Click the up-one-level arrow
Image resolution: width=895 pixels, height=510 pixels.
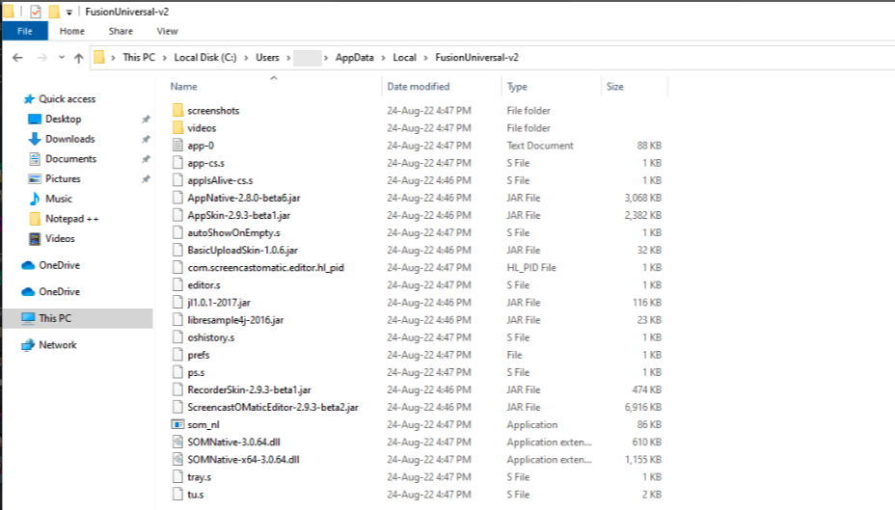[x=78, y=58]
